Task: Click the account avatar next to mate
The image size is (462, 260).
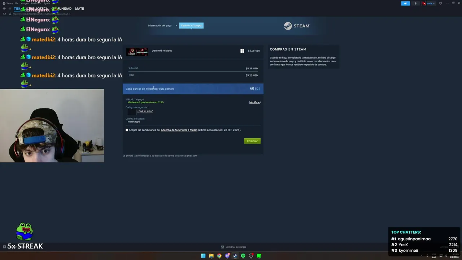Action: pyautogui.click(x=424, y=3)
